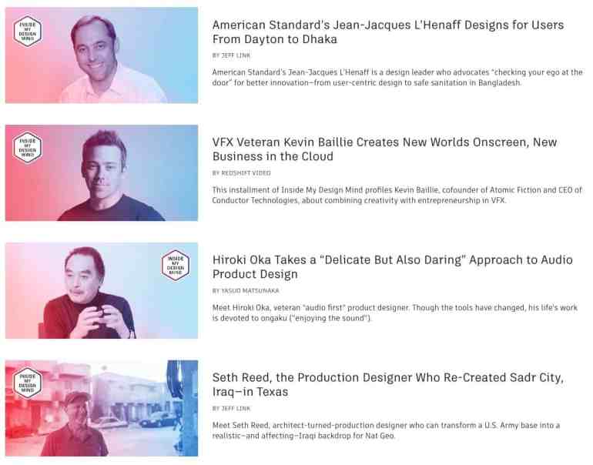Click the Jeff Link byline under Seth Reed article
Viewport: 593px width, 465px height.
pyautogui.click(x=231, y=409)
